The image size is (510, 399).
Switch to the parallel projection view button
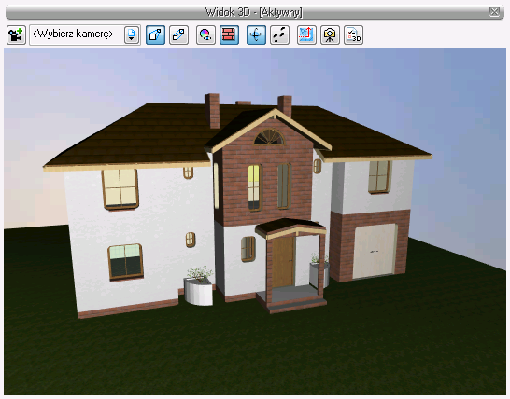click(x=178, y=34)
